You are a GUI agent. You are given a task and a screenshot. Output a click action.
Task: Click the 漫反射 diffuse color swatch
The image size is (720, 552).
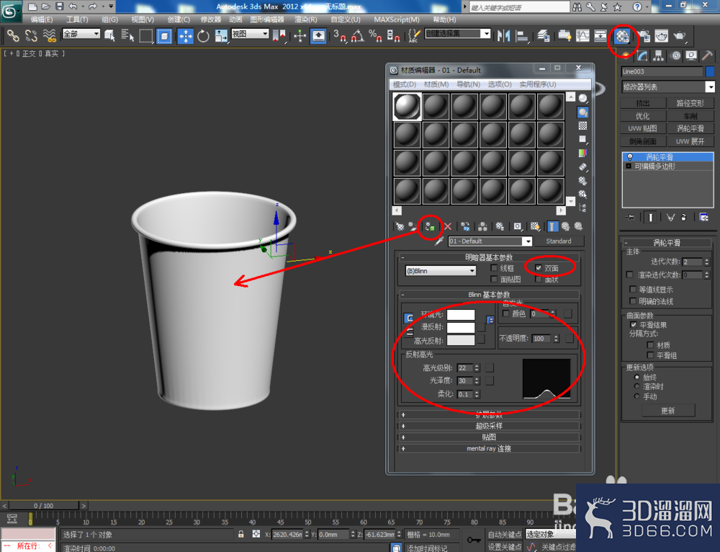461,327
